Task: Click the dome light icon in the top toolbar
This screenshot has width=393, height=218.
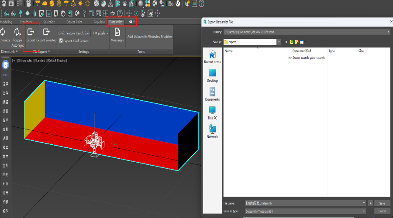Action: pos(45,3)
